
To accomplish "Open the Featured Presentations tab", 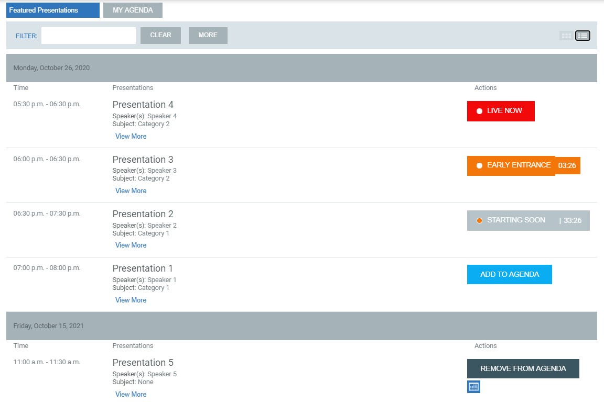I will 53,10.
